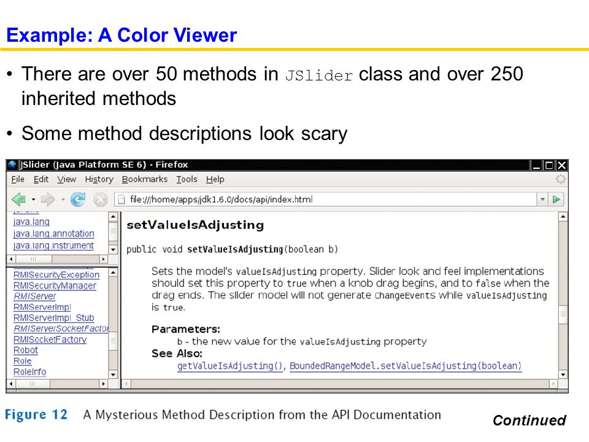The width and height of the screenshot is (589, 442).
Task: Follow the getValueIsAdjusting() link
Action: pos(230,366)
